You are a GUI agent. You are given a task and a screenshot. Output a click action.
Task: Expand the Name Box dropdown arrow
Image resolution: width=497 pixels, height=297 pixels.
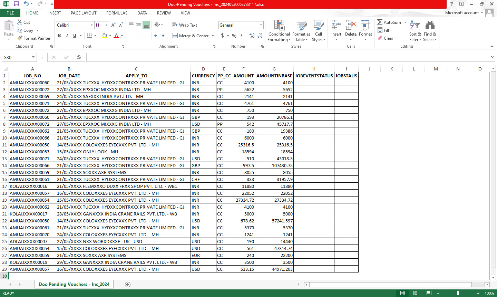pyautogui.click(x=33, y=57)
